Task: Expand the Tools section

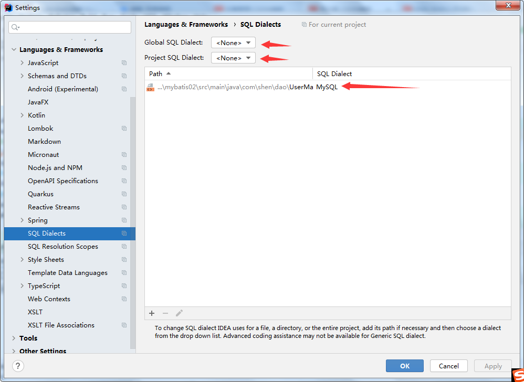Action: pos(14,338)
